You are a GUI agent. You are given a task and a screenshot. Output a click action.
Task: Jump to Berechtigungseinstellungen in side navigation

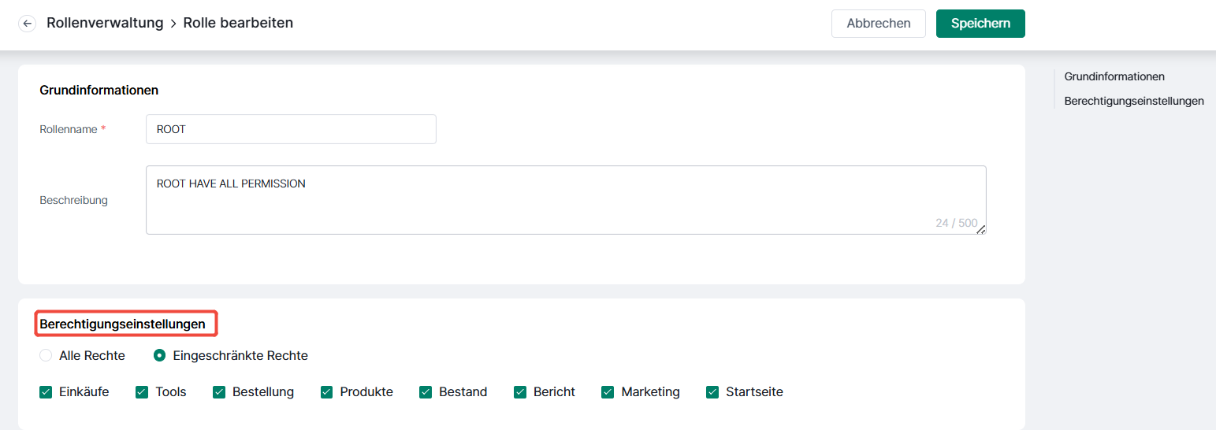1134,101
